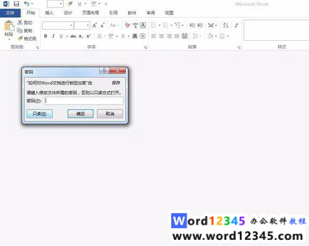
Task: Click the Font Color (A) button
Action: tap(123, 36)
